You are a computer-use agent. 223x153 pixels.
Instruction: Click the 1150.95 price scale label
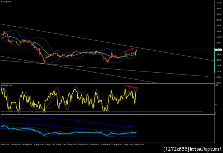tap(218, 26)
